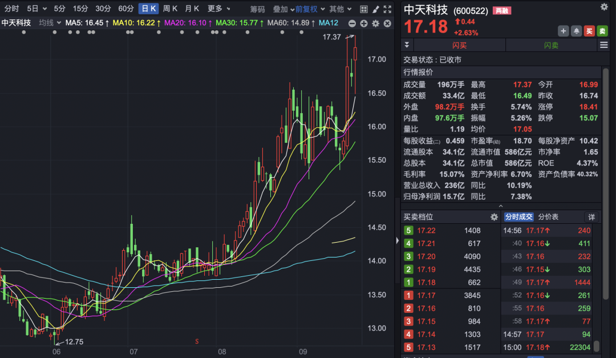Open the hamburger menu beside 闪卖
Screen dimensions: 616x358
604,45
